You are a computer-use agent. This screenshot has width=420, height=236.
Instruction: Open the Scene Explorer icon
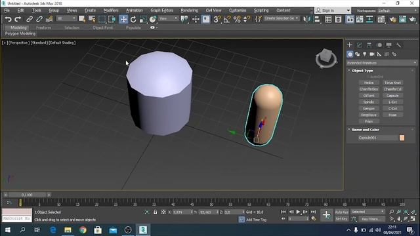(x=328, y=19)
